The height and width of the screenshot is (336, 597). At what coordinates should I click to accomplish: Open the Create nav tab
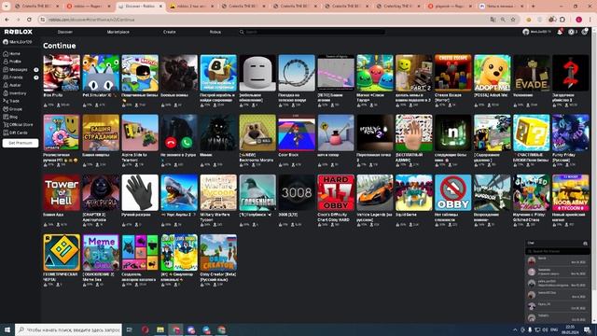pos(170,32)
